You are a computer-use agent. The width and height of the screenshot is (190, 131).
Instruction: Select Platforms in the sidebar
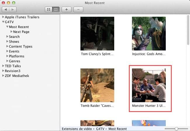[17, 56]
